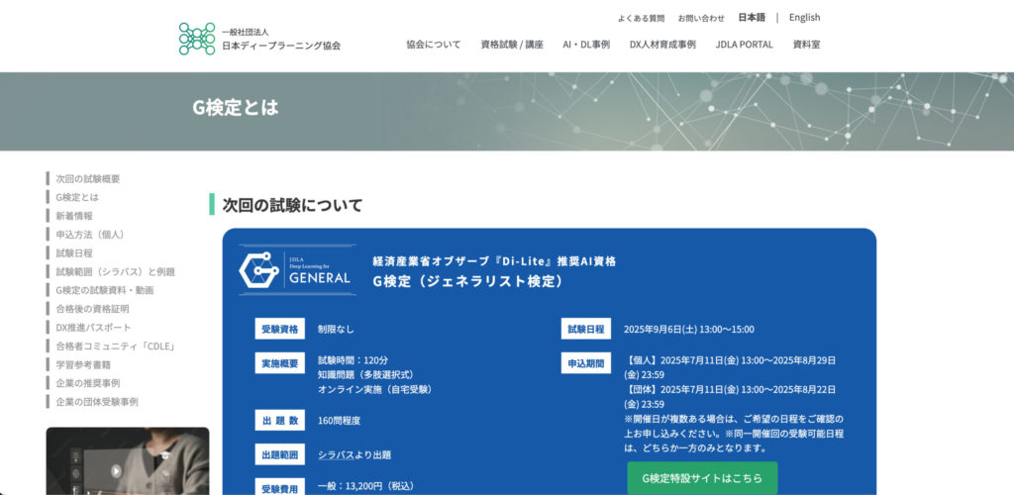Jump to G検定とは in sidebar
Screen dimensions: 1014x495
77,197
